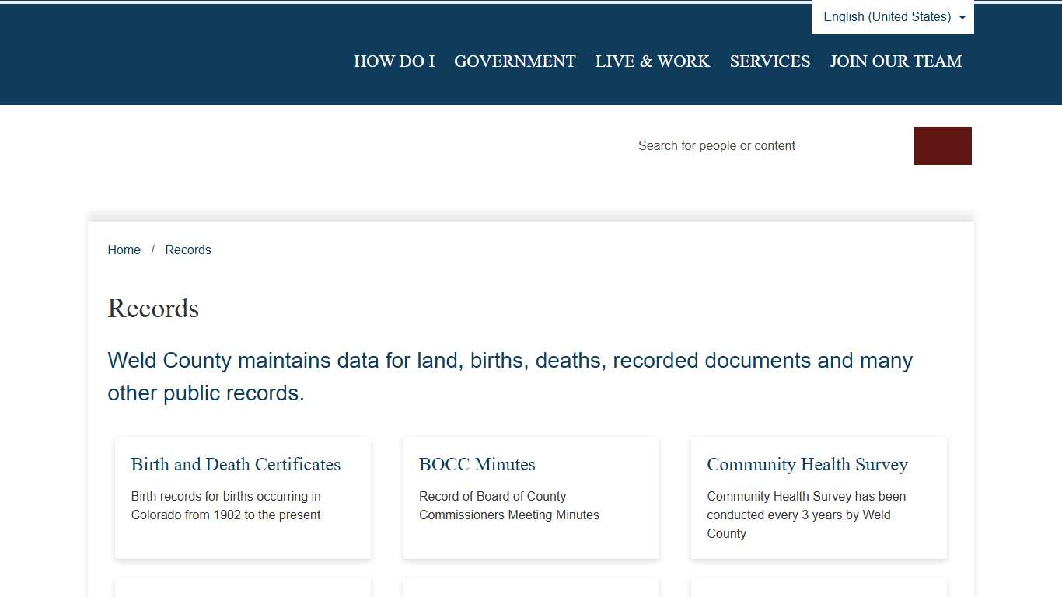The image size is (1062, 597).
Task: Open the Birth and Death Certificates card
Action: [x=242, y=497]
